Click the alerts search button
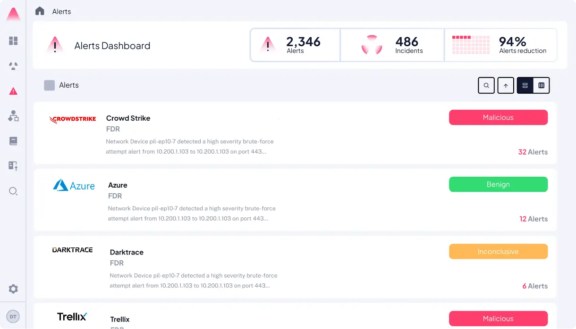576x329 pixels. click(486, 85)
